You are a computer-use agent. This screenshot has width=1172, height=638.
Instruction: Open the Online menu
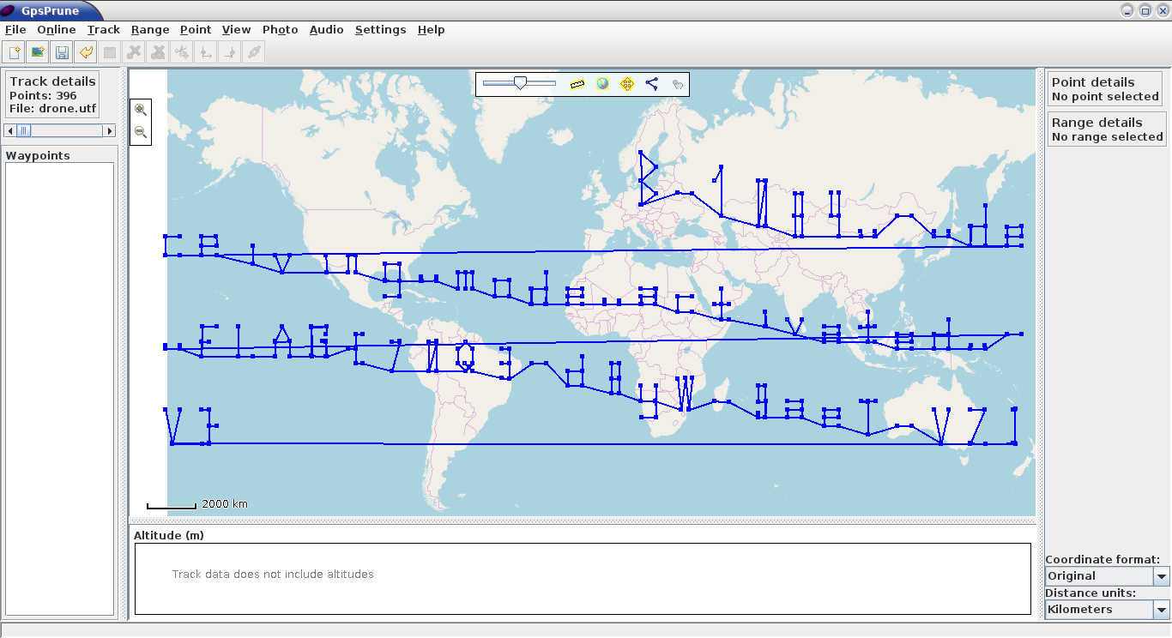pos(57,29)
